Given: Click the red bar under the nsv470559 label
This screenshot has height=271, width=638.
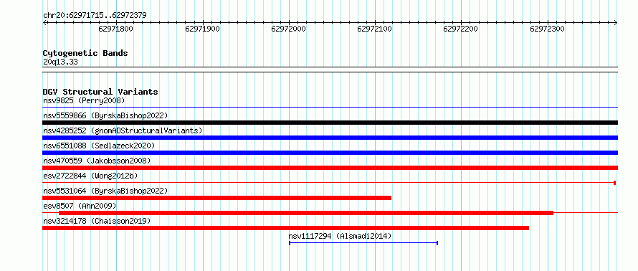Looking at the screenshot, I should [330, 168].
